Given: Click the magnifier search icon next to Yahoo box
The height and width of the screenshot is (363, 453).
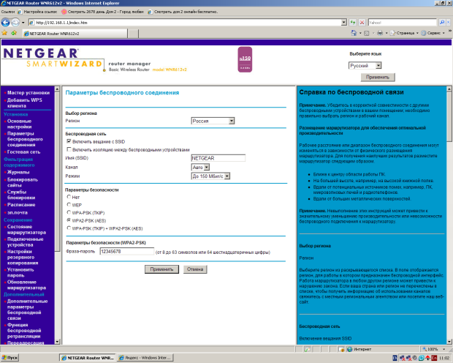Looking at the screenshot, I should click(x=442, y=22).
